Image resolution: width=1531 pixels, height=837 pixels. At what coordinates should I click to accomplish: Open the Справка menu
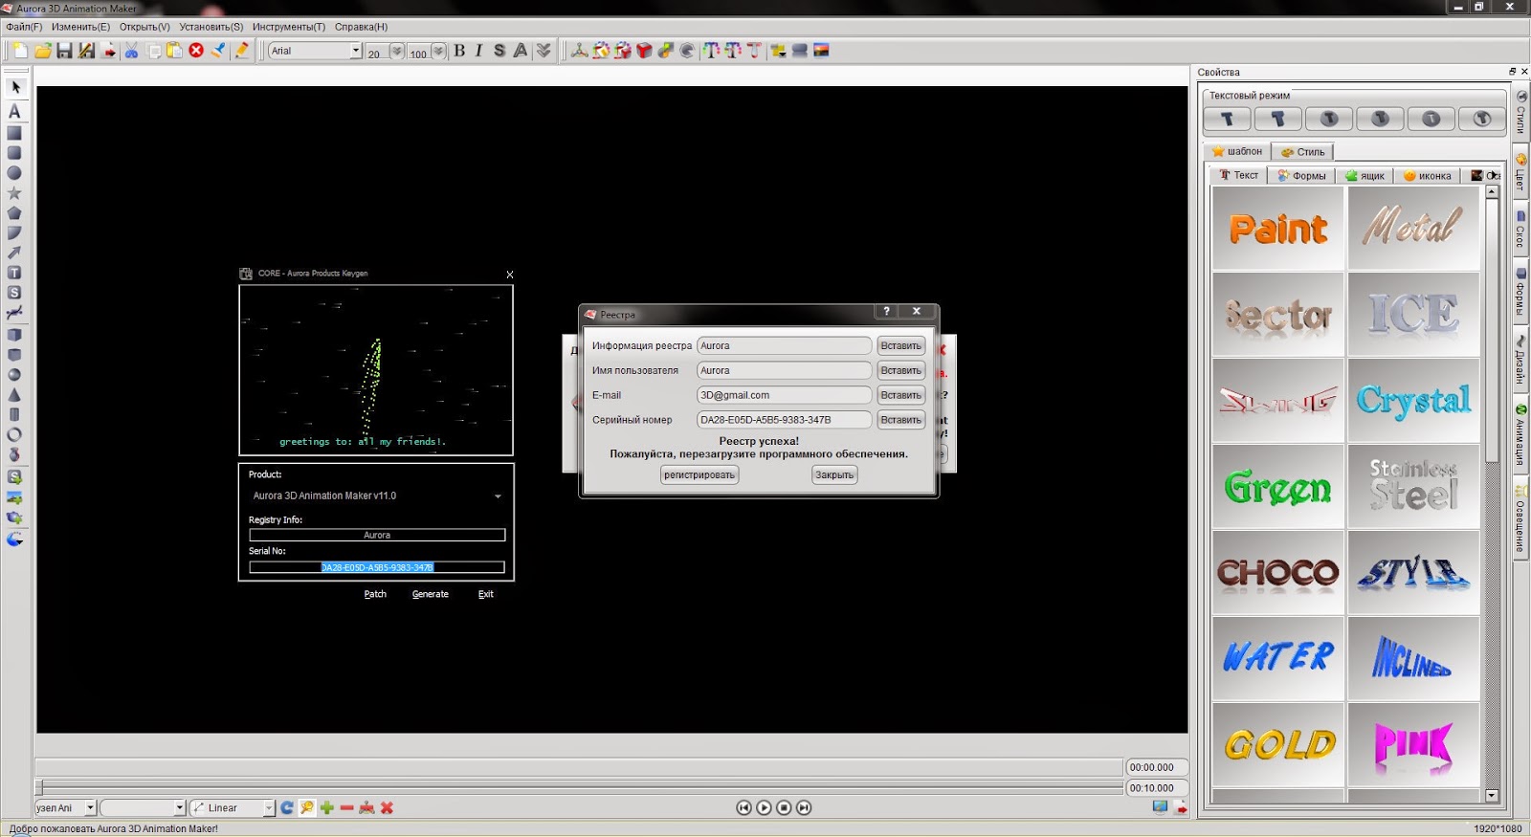[361, 27]
